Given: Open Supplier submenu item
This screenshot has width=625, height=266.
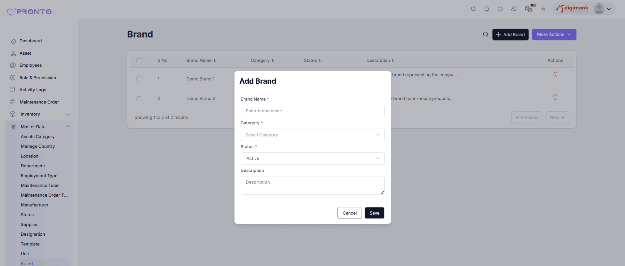Looking at the screenshot, I should (29, 225).
